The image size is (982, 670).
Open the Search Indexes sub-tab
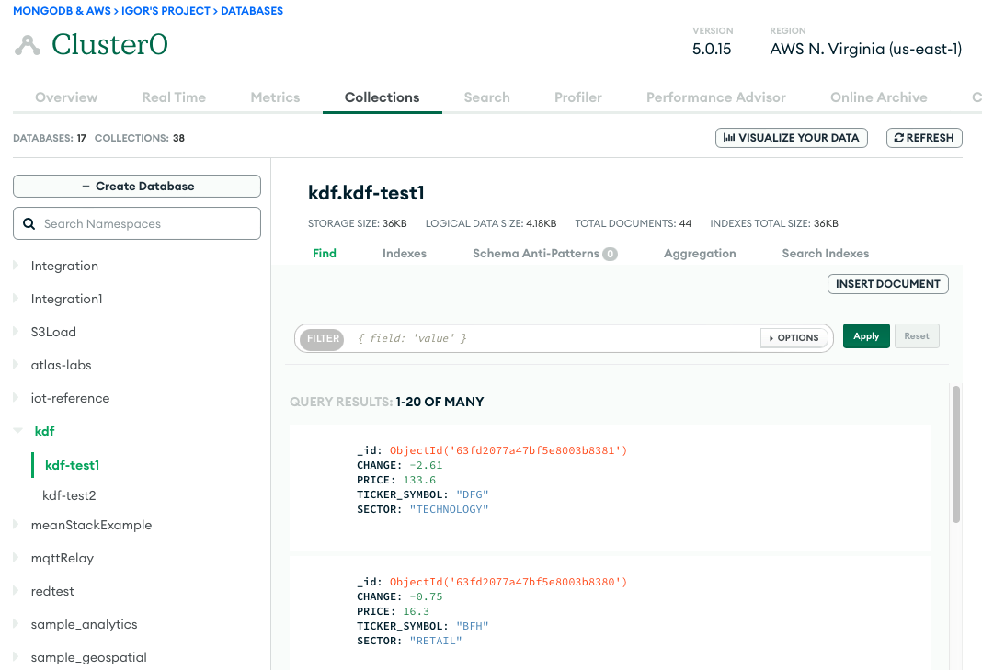click(x=826, y=253)
